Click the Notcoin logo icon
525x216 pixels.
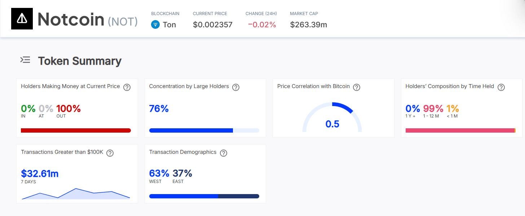(x=22, y=18)
